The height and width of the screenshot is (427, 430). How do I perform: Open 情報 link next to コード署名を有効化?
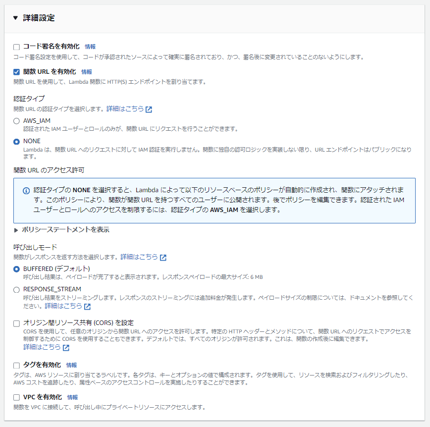[x=90, y=47]
